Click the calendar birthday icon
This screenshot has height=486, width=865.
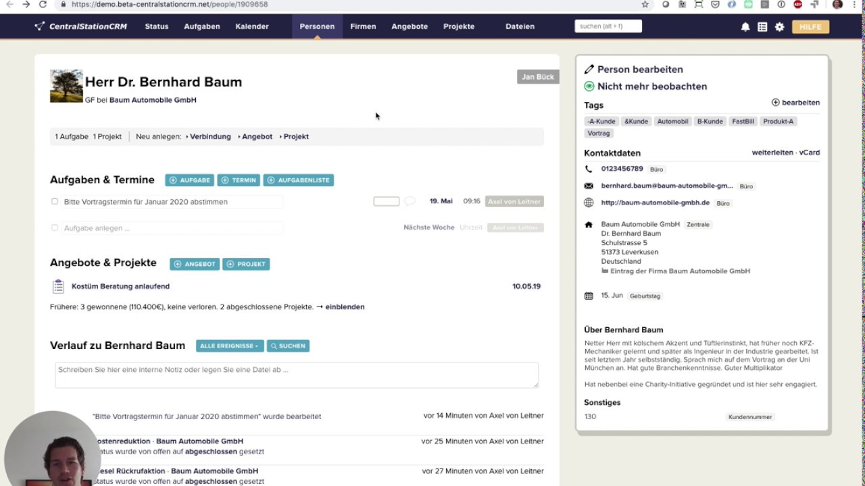pyautogui.click(x=589, y=296)
